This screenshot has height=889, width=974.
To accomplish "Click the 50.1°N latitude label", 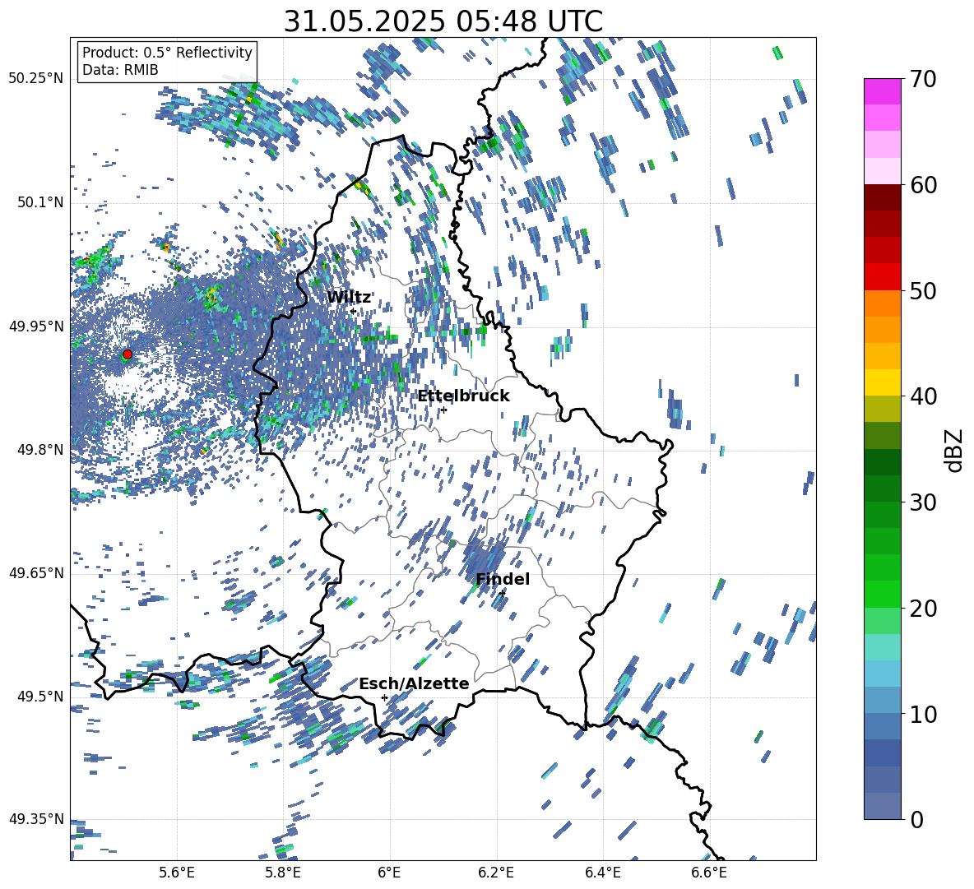I will pyautogui.click(x=39, y=201).
